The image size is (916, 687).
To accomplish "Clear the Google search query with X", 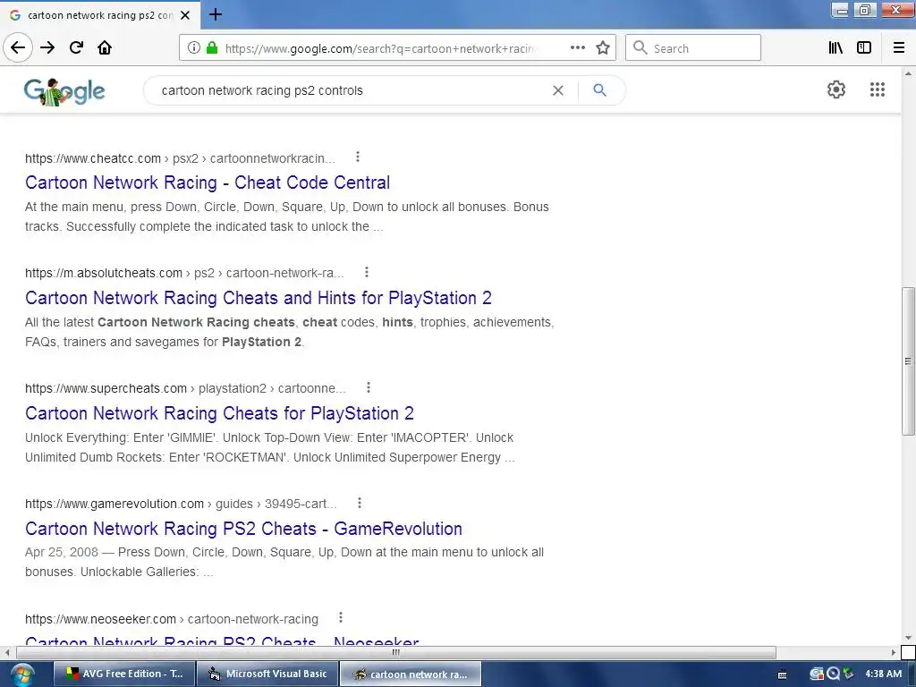I will click(x=558, y=90).
